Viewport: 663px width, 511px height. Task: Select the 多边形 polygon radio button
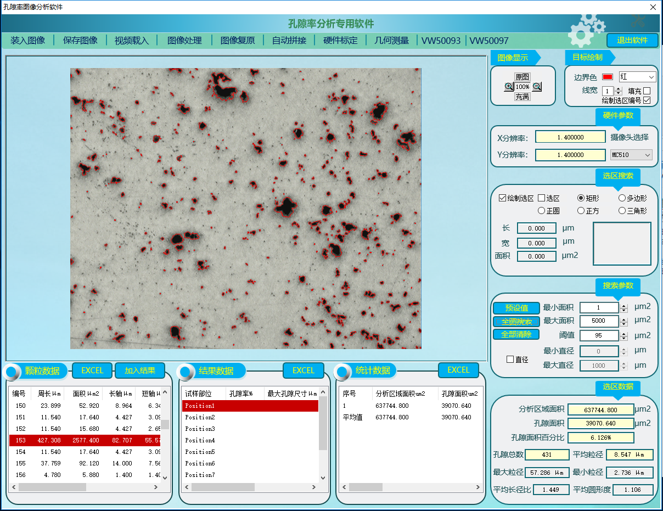tap(622, 198)
